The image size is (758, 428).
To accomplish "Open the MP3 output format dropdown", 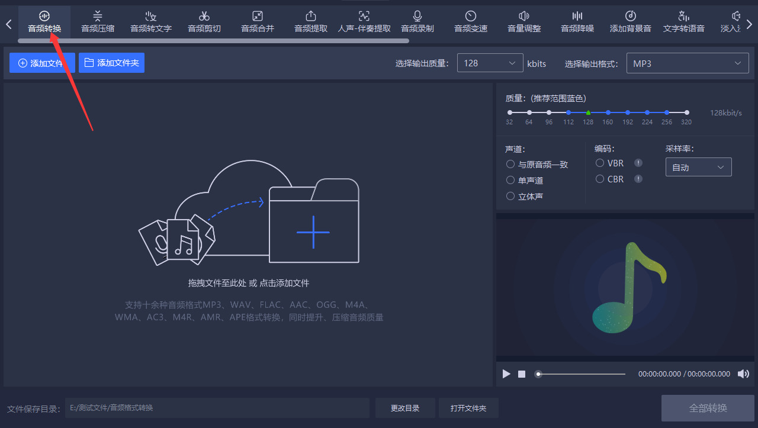I will pyautogui.click(x=688, y=63).
